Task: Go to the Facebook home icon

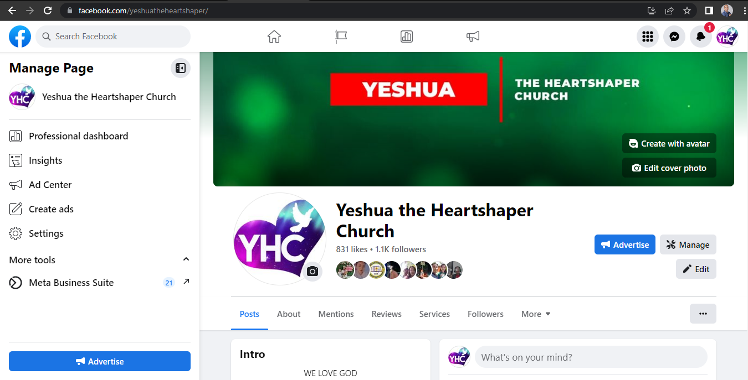Action: [x=274, y=37]
